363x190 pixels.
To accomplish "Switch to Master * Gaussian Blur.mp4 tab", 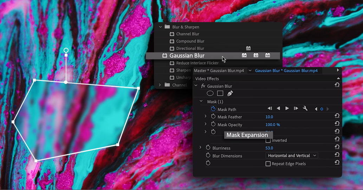I will 219,71.
